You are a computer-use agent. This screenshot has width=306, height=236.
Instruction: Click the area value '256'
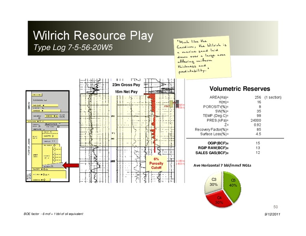(258, 98)
